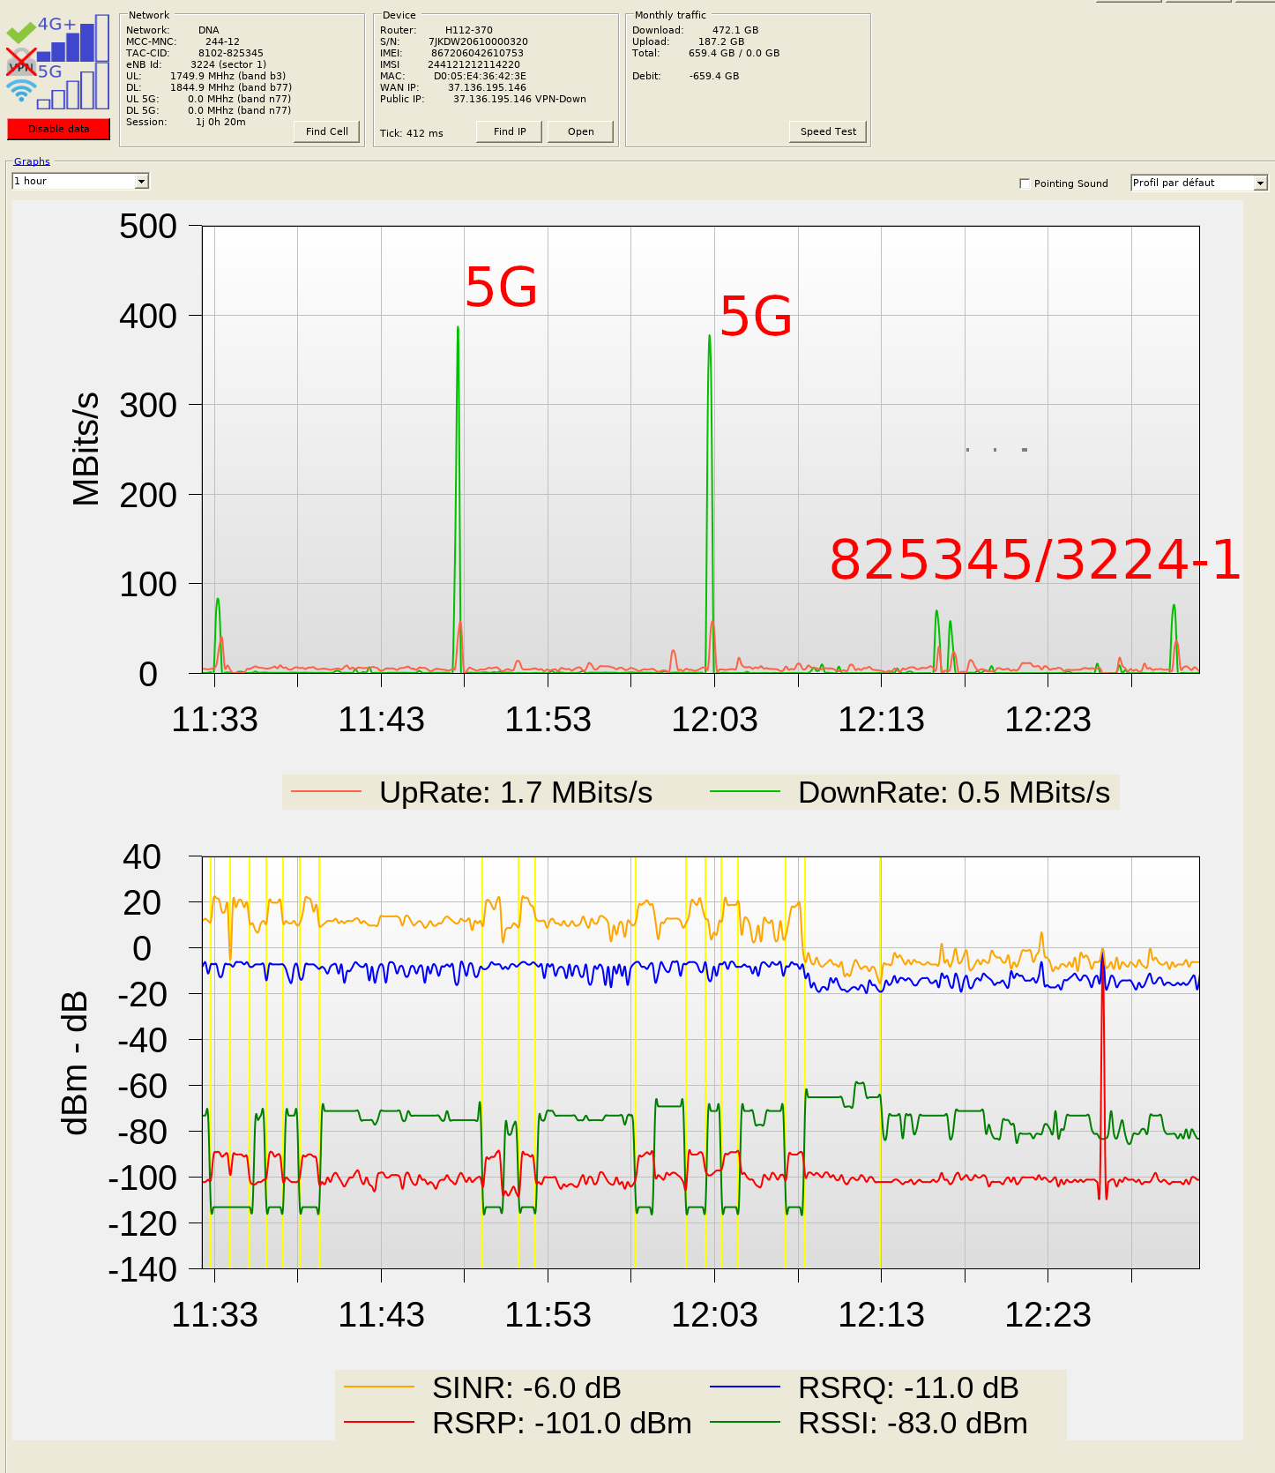Click the blue WiFi signal icon
Screen dimensions: 1275x1473
pyautogui.click(x=20, y=90)
